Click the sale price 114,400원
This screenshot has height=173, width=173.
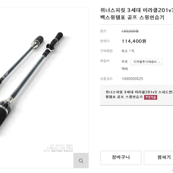134,41
